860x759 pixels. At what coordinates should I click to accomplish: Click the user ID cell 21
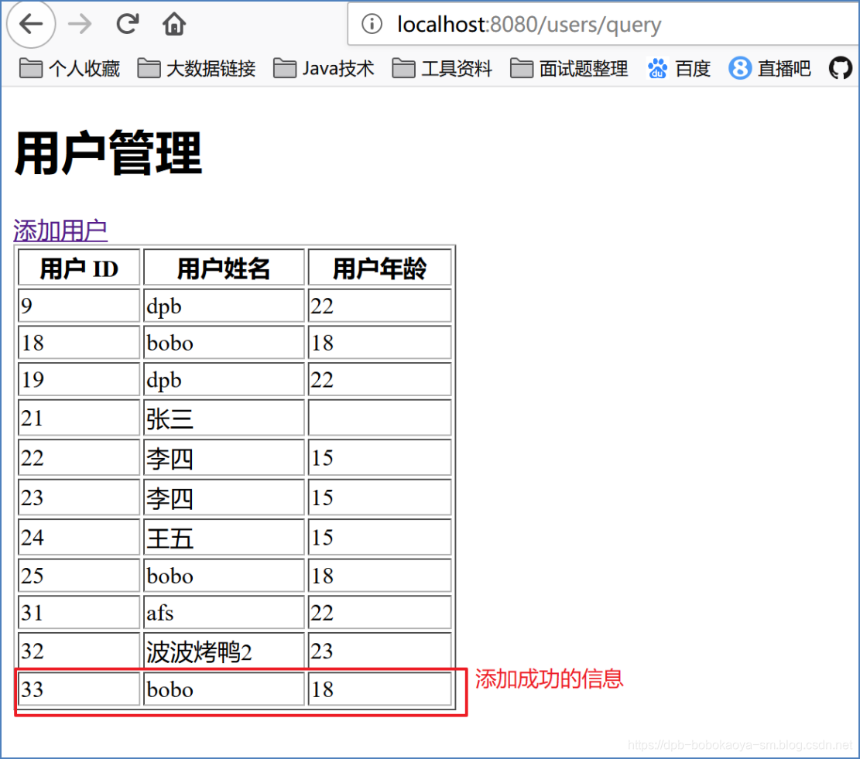click(x=79, y=418)
